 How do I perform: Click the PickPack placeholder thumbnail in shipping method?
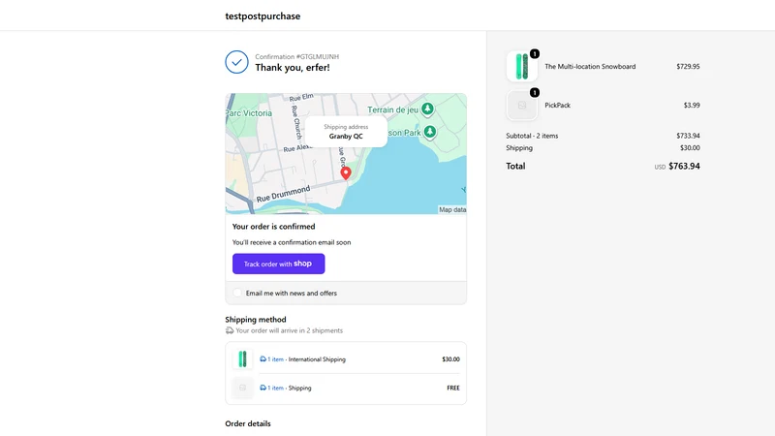pos(243,388)
